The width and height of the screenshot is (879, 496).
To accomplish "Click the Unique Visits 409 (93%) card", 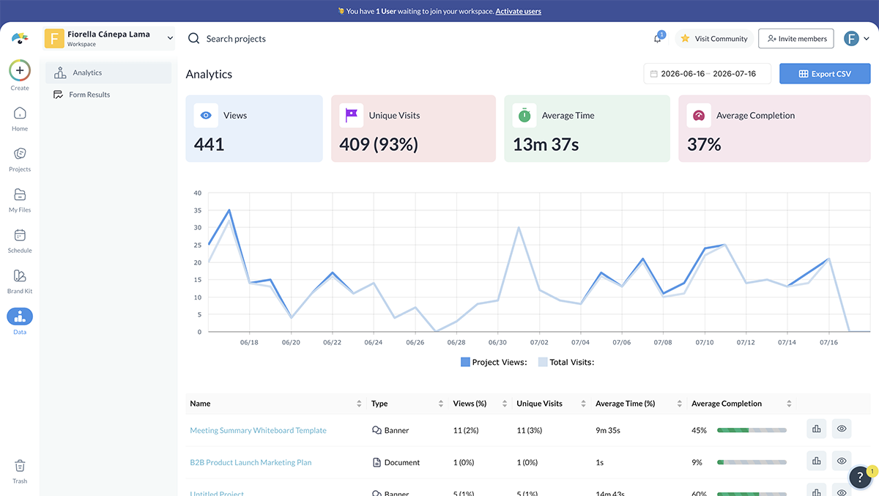I will 413,128.
